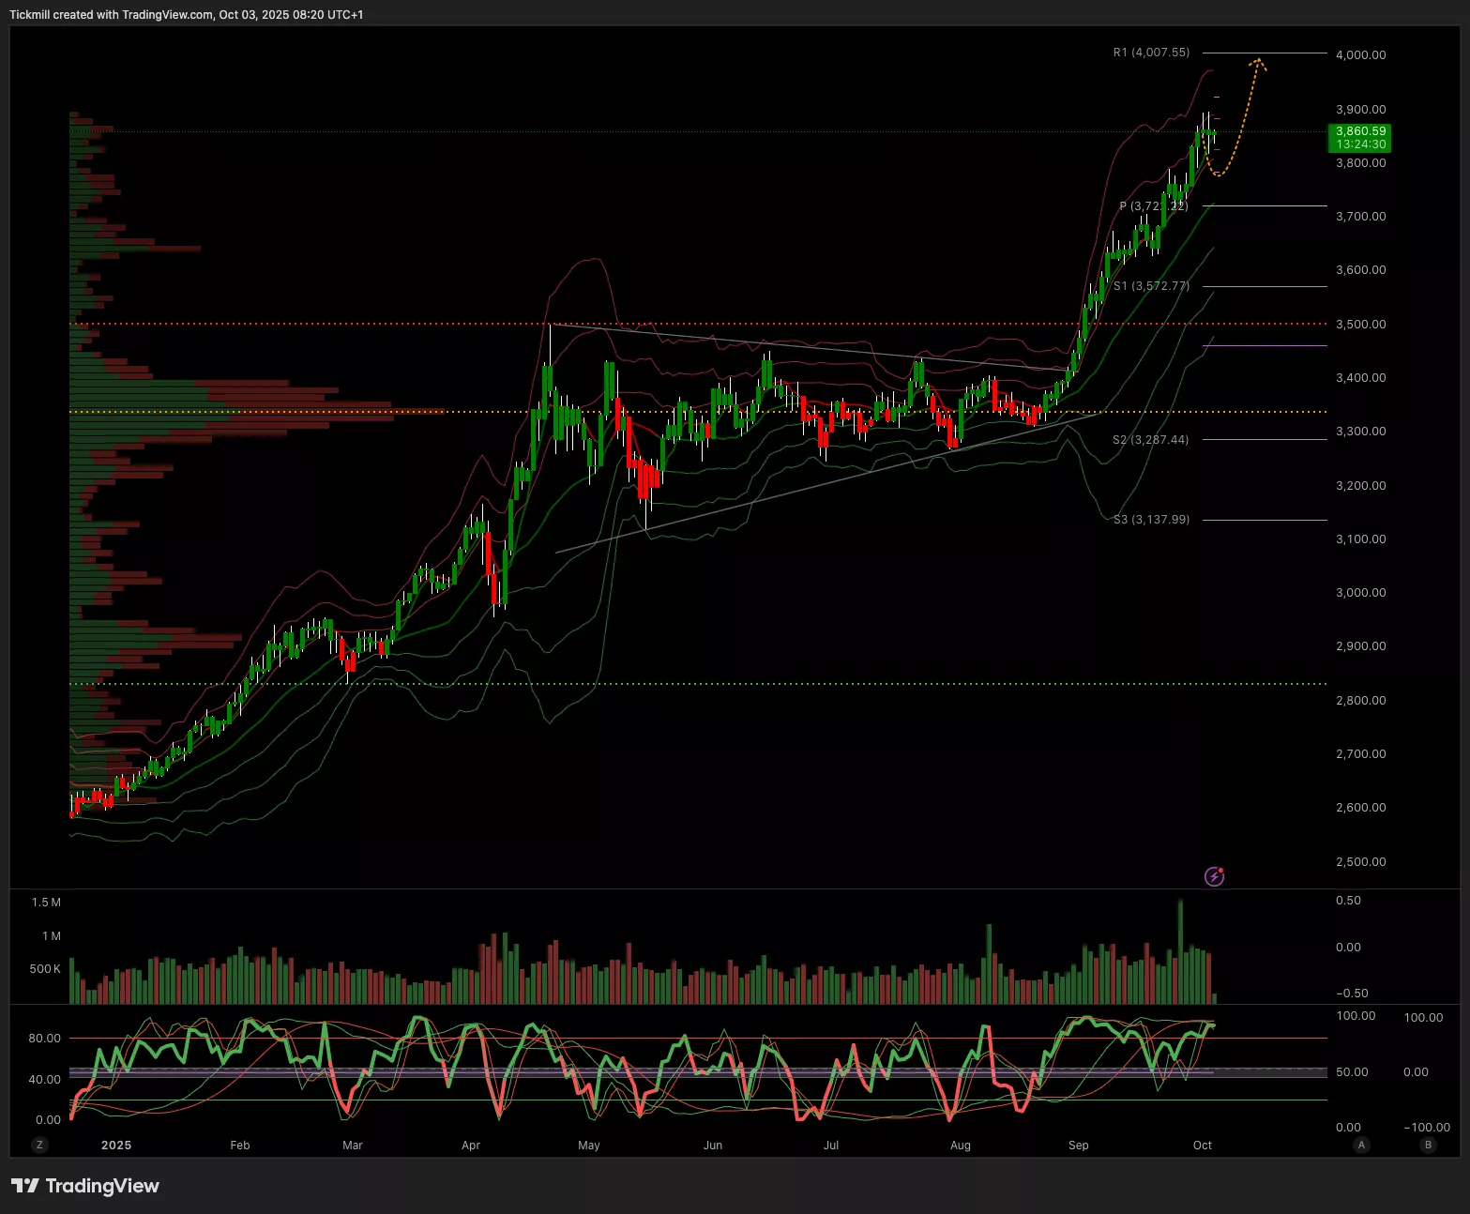This screenshot has width=1470, height=1214.
Task: Click the Tickmill TradingView.com header text
Action: coord(186,15)
